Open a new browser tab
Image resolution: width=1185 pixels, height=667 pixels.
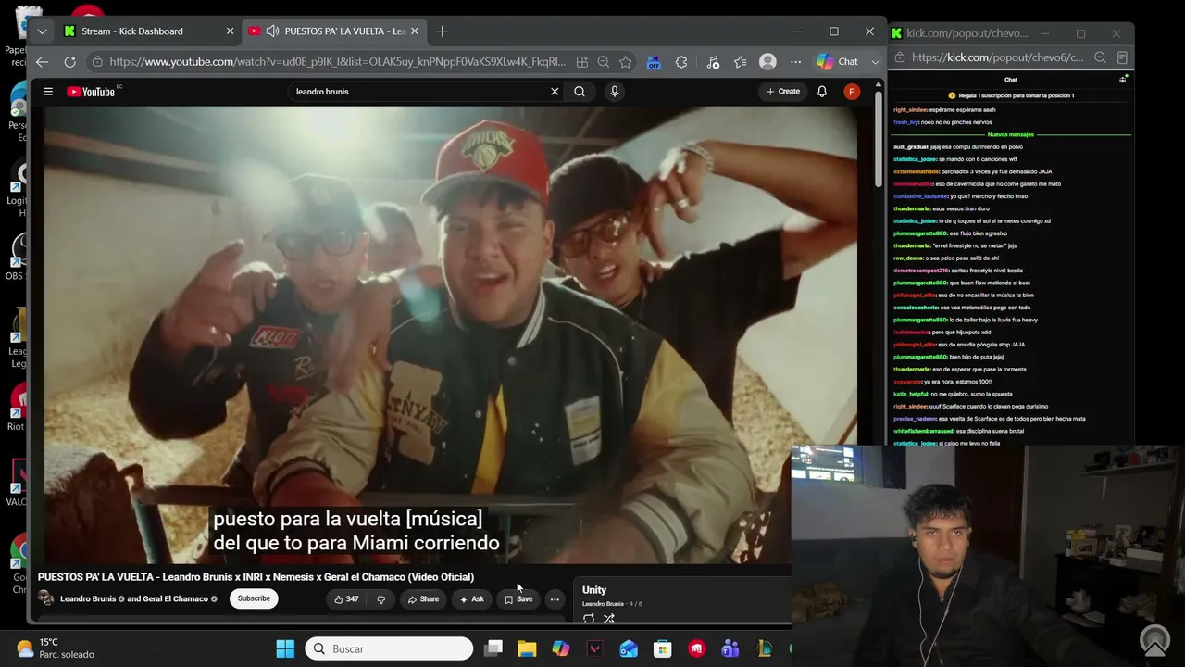(442, 31)
